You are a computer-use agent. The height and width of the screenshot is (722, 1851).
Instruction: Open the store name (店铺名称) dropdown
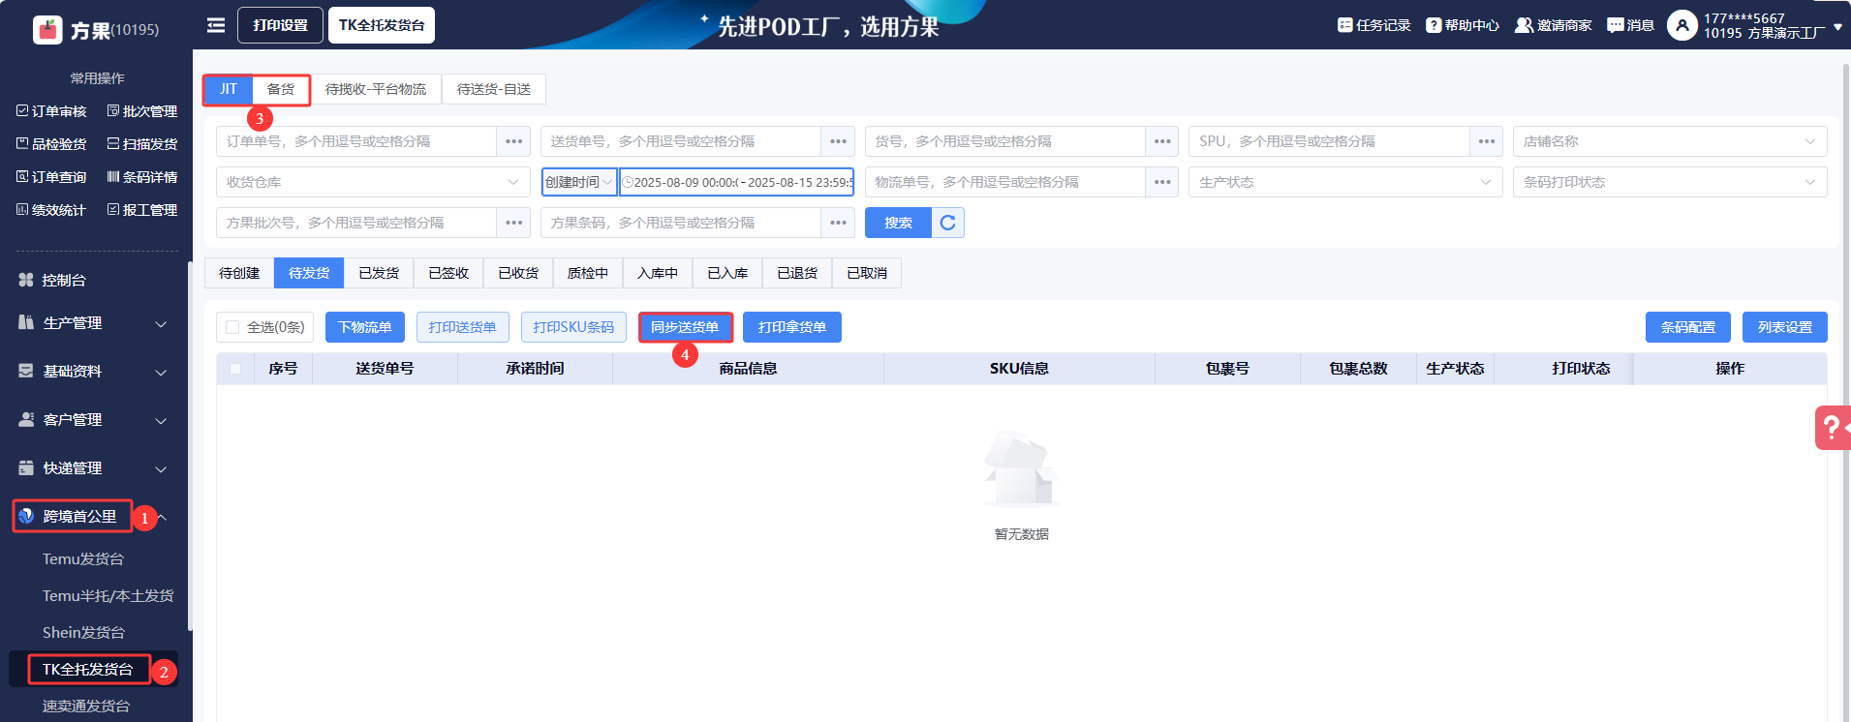pos(1669,141)
